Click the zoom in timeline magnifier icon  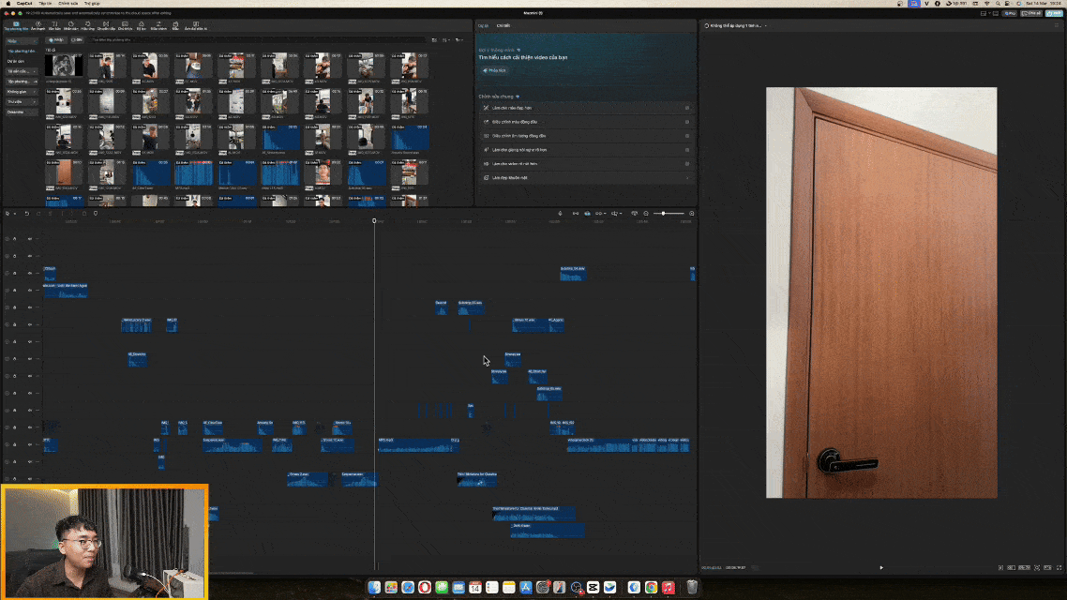(692, 214)
